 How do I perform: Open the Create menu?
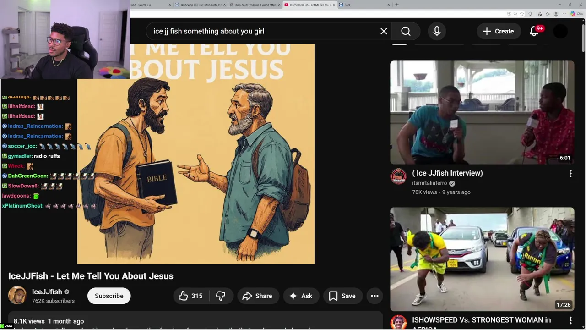(x=498, y=31)
